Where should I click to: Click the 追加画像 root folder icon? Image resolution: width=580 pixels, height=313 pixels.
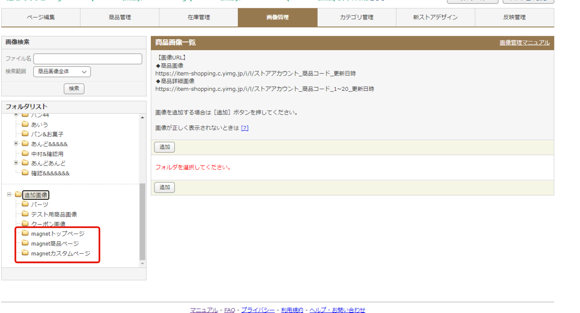pos(18,194)
